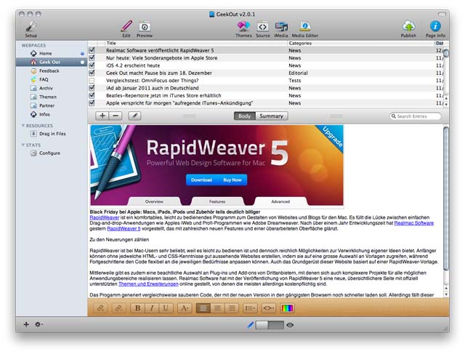Click the Drag in Files resource item
The height and width of the screenshot is (354, 465).
(52, 134)
